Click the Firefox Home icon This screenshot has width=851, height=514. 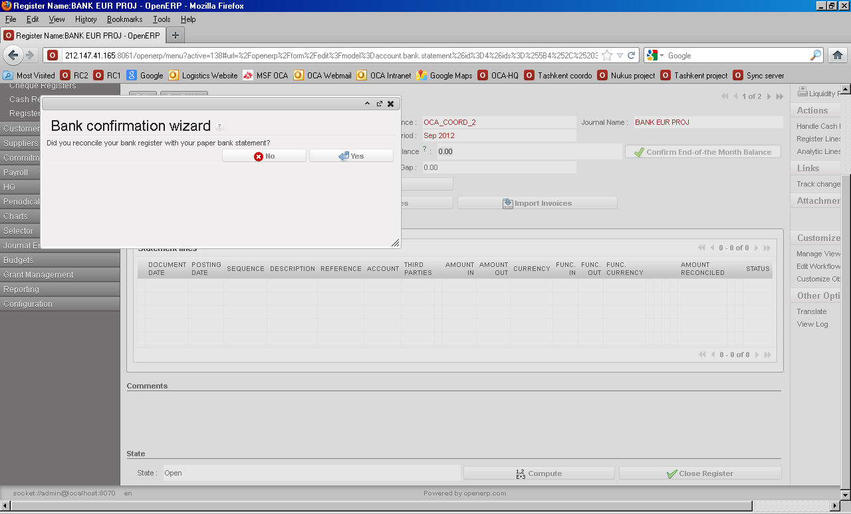point(838,56)
